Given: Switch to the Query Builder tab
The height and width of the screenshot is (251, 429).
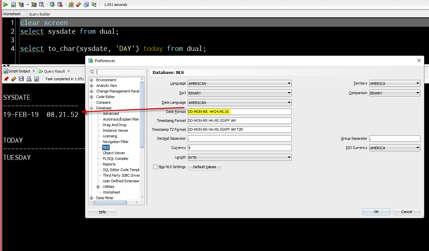Looking at the screenshot, I should 40,14.
